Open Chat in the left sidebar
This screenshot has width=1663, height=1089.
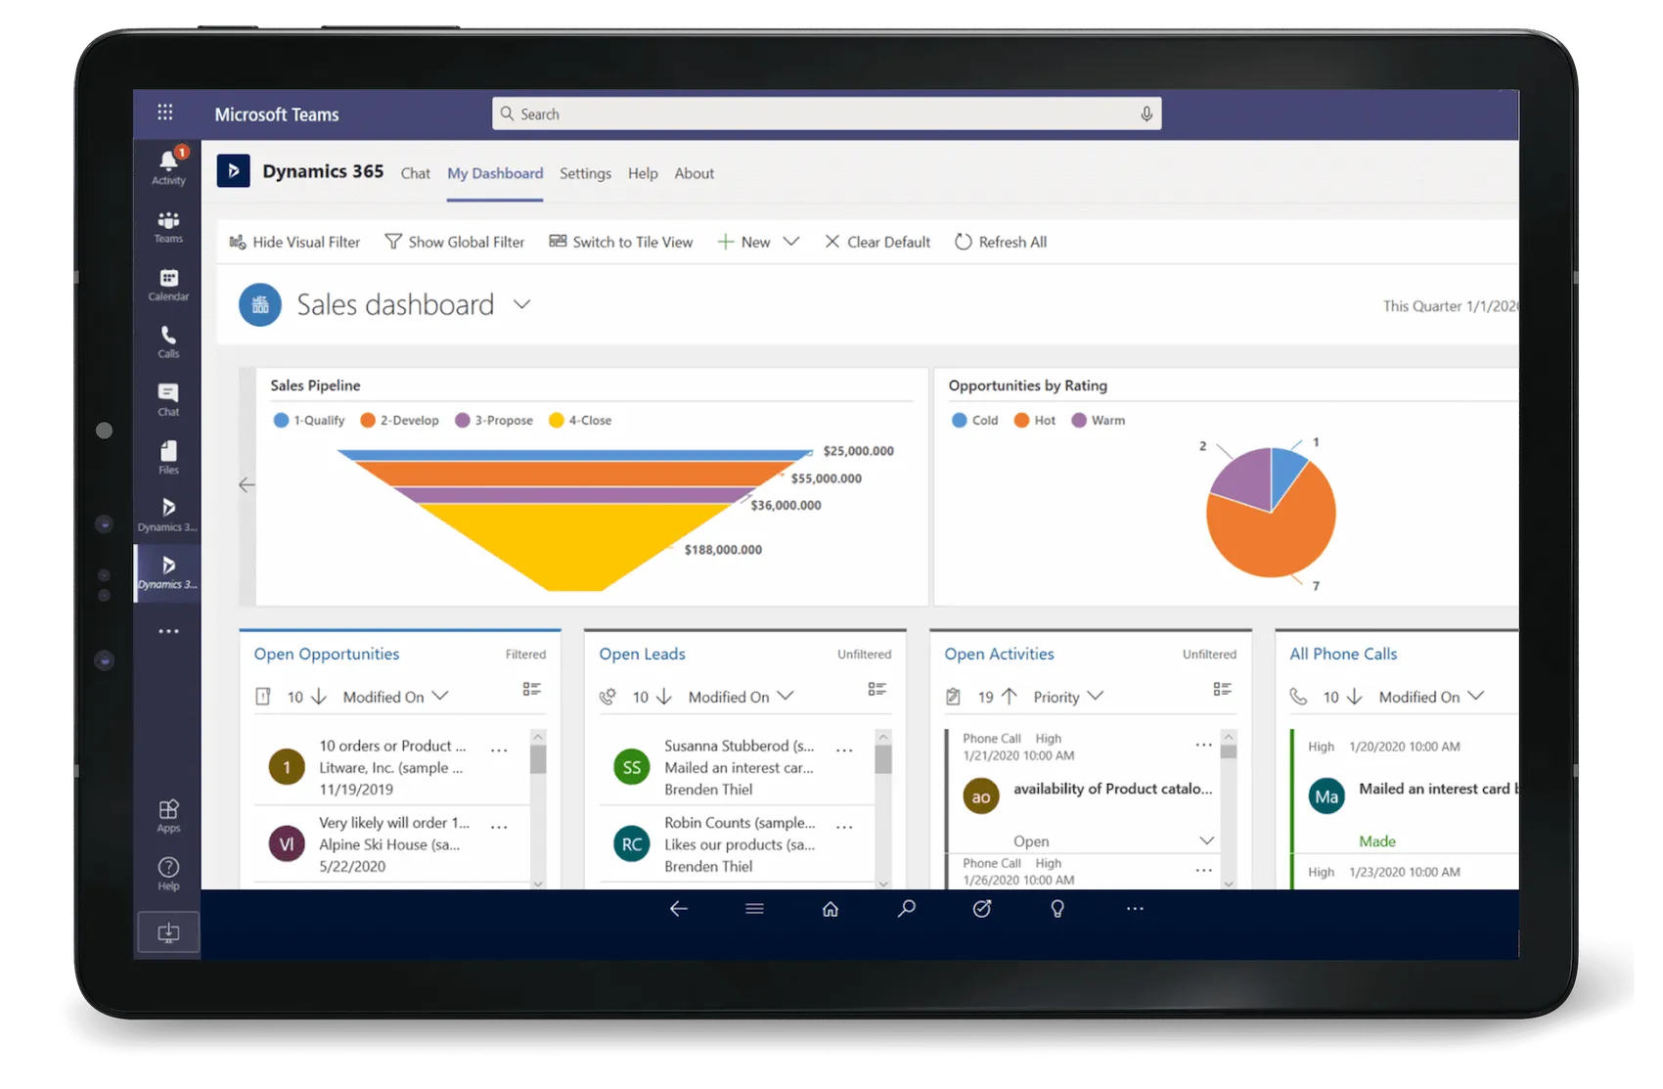(x=168, y=400)
